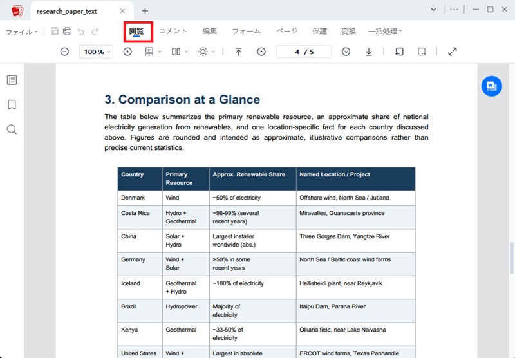
Task: Click the undo arrow icon
Action: click(x=81, y=32)
